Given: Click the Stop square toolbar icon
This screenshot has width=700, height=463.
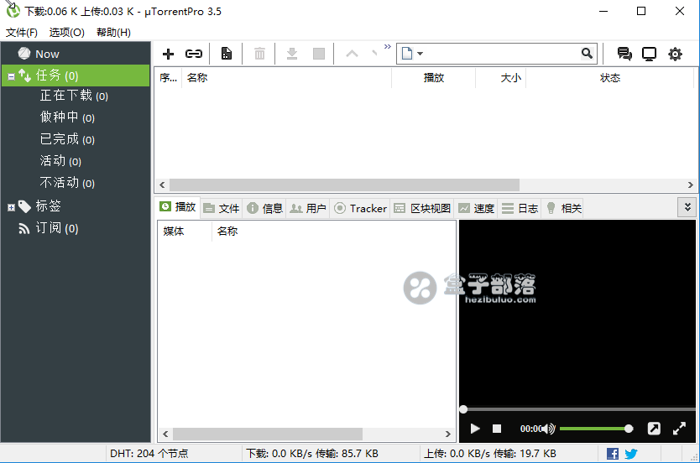Looking at the screenshot, I should tap(319, 54).
